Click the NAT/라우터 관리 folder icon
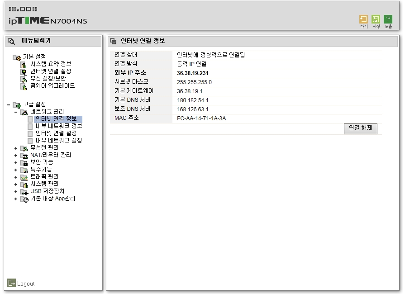405x298 pixels. tap(24, 156)
